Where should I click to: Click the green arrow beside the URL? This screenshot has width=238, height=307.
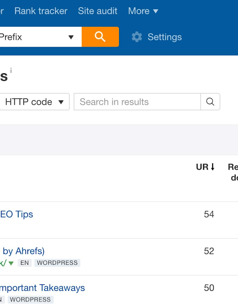tap(11, 263)
